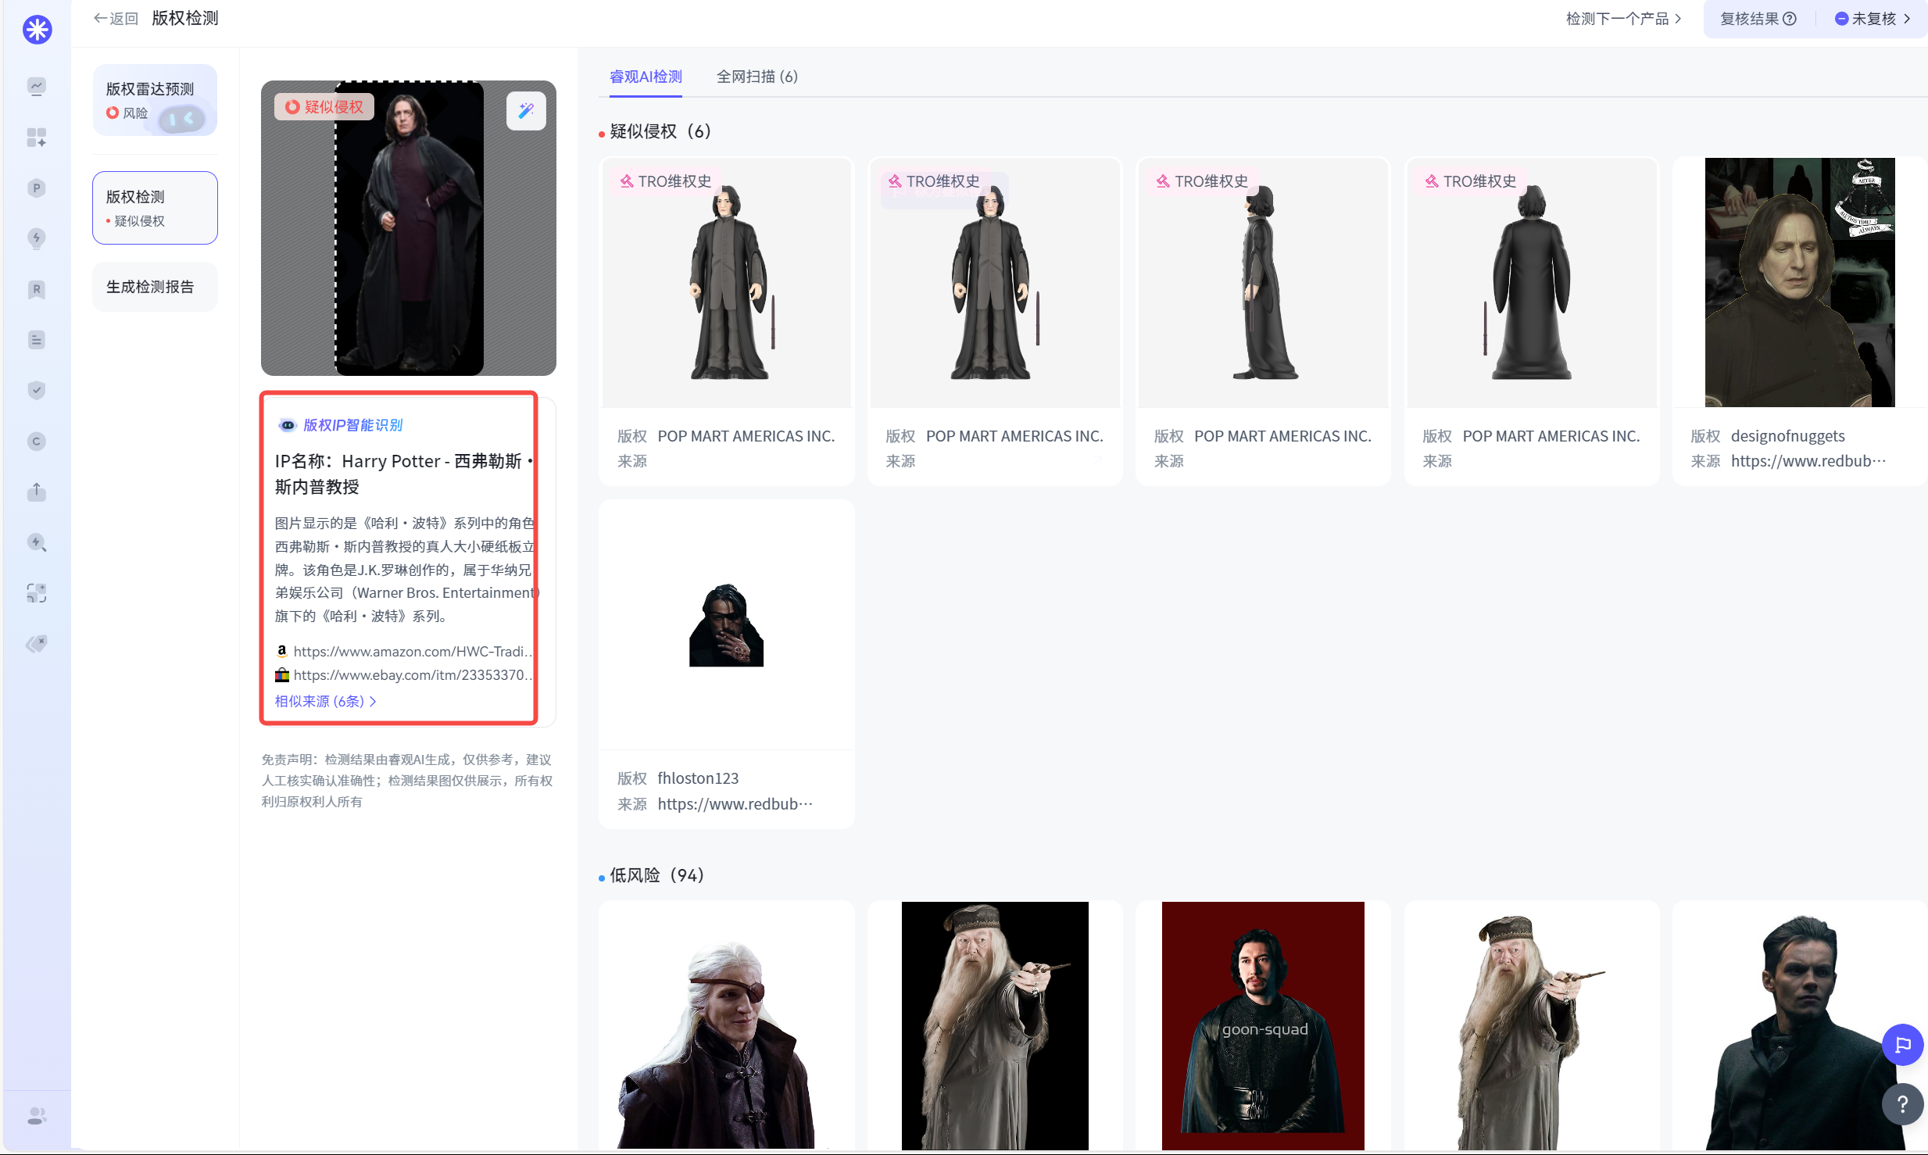
Task: Switch to the 睿观AI检测 tab
Action: click(x=646, y=77)
